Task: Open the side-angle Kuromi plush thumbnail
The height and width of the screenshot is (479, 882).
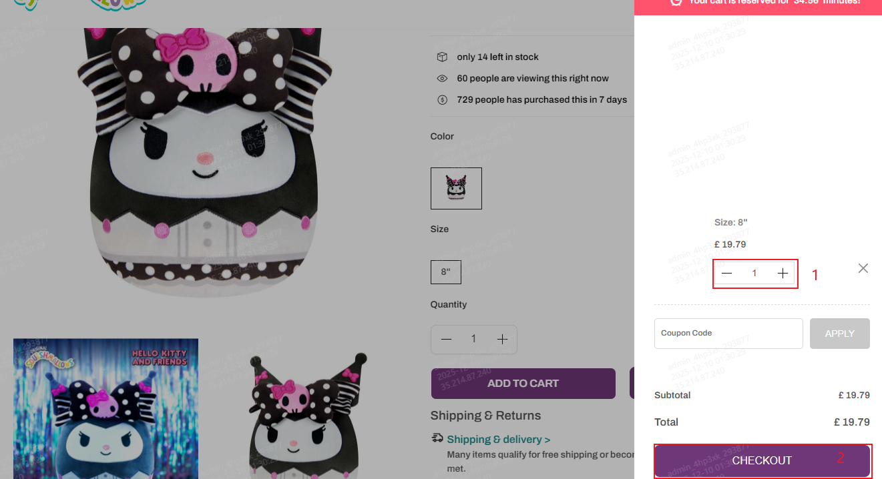Action: (x=308, y=414)
